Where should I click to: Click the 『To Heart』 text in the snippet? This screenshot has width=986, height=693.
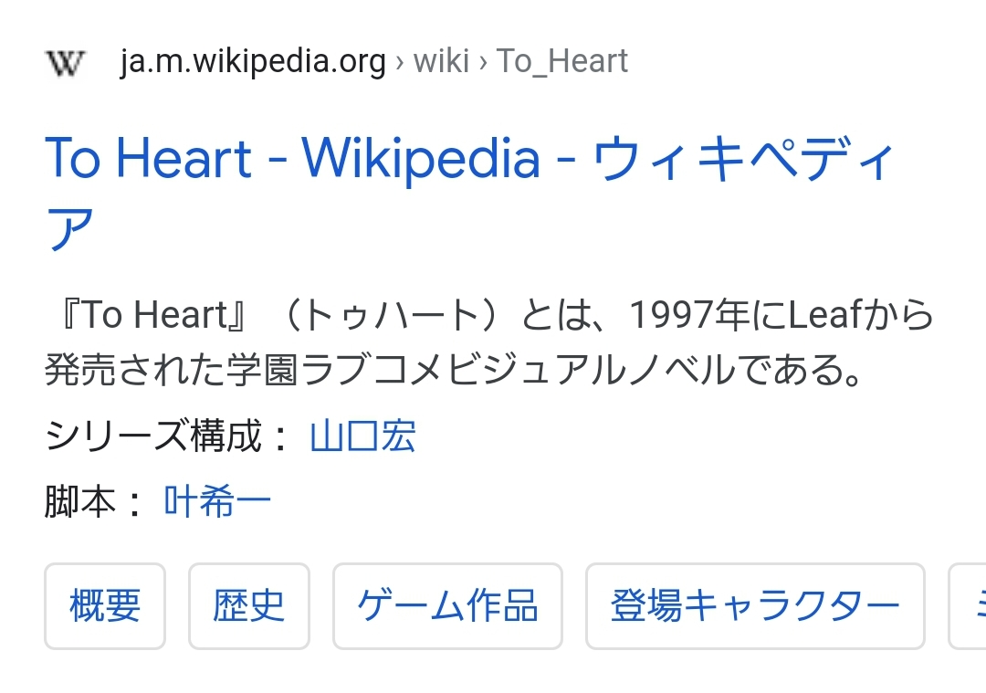coord(147,316)
